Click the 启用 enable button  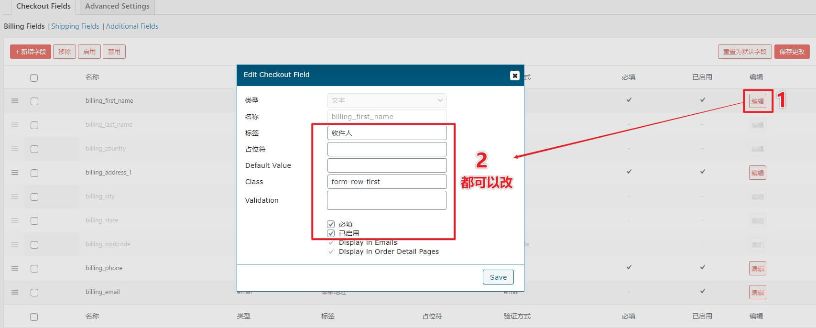(89, 52)
